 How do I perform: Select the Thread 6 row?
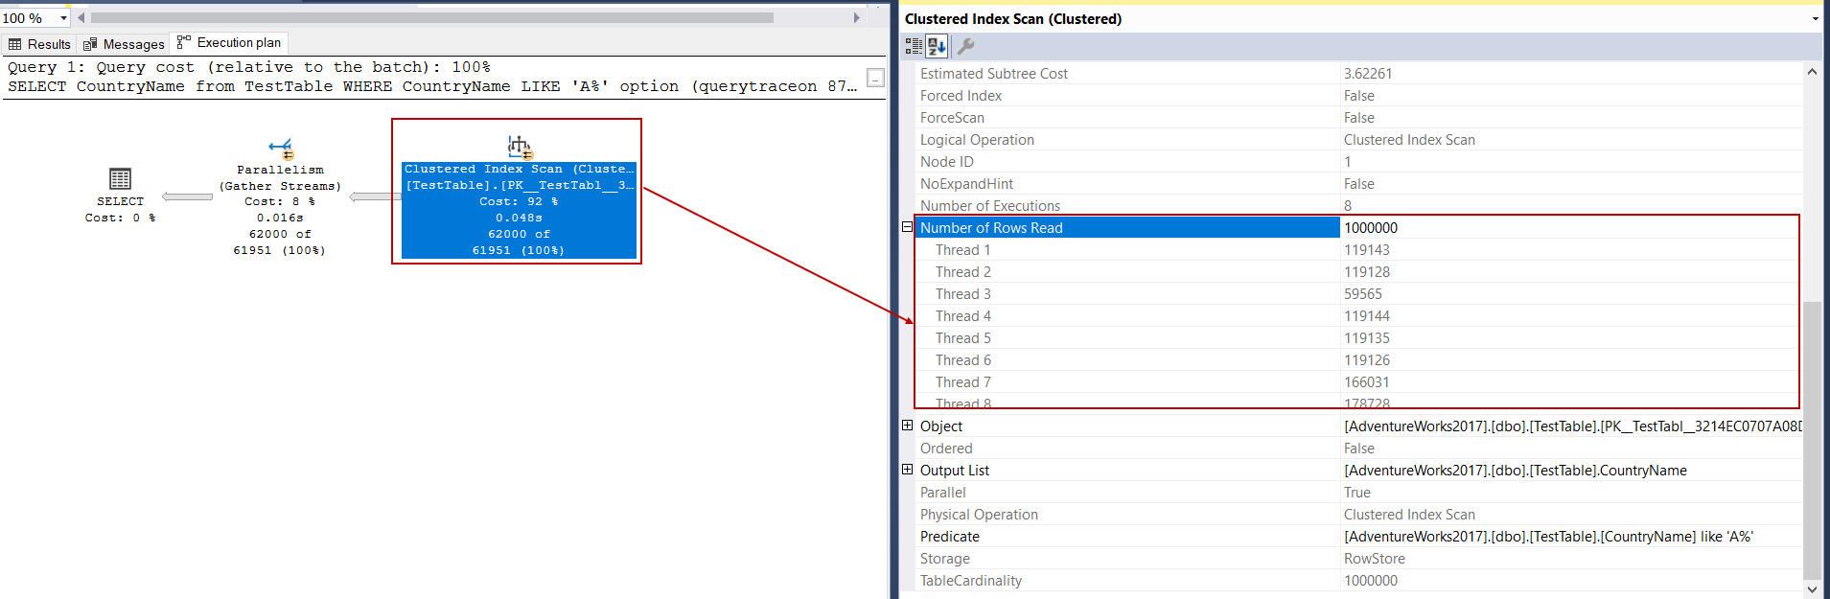1358,360
